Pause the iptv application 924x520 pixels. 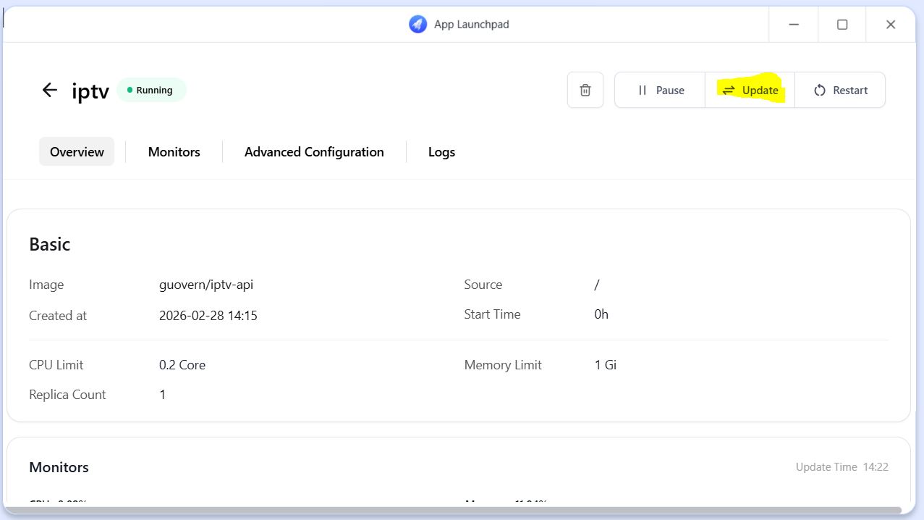point(660,91)
